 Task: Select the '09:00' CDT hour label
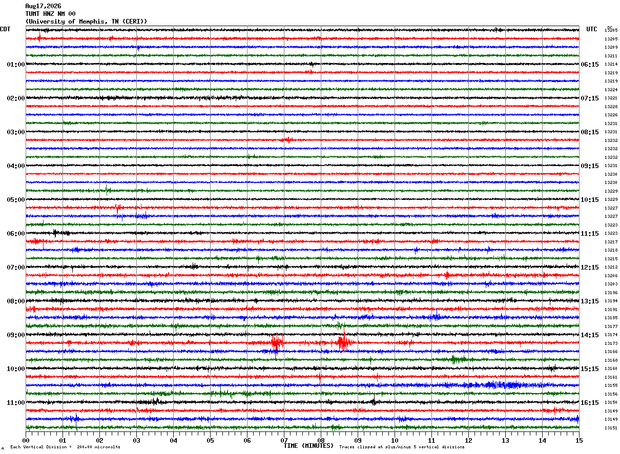(x=16, y=335)
